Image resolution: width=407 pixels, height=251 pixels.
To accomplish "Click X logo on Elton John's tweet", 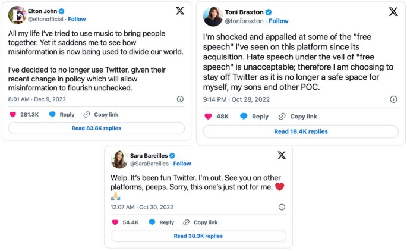I will pyautogui.click(x=179, y=12).
